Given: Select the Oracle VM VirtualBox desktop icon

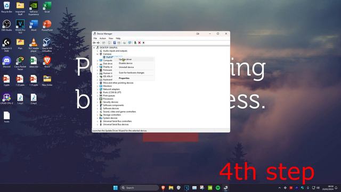Looking at the screenshot, I should (47, 45).
